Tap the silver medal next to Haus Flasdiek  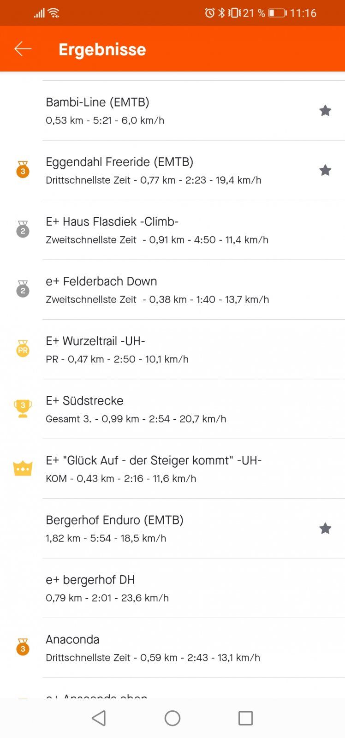(x=23, y=229)
